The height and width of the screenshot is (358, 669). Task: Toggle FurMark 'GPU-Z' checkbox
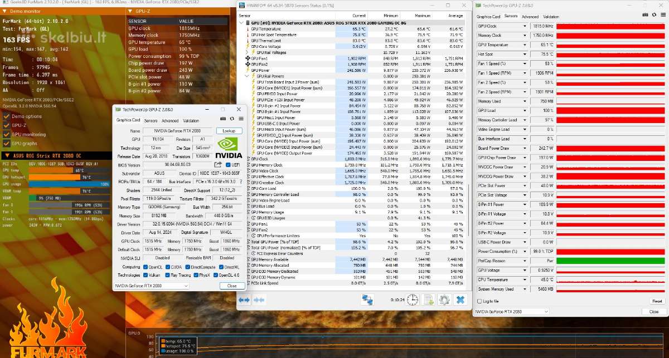(x=7, y=125)
